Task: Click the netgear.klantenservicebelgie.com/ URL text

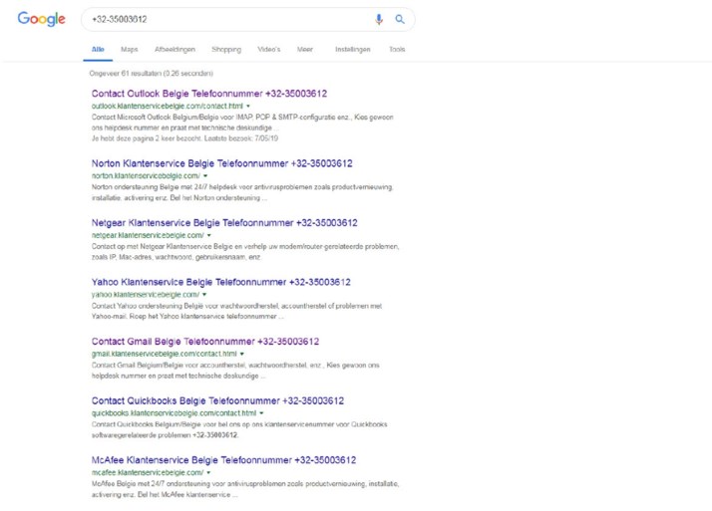Action: point(148,235)
